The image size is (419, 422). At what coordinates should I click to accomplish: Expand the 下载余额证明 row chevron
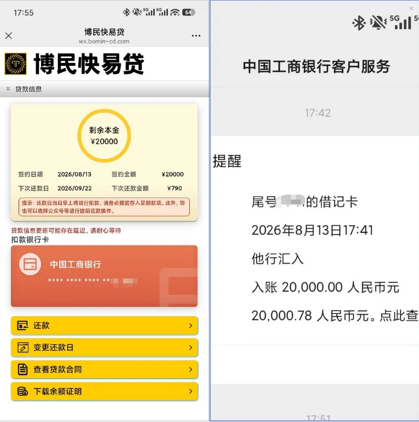(x=191, y=391)
